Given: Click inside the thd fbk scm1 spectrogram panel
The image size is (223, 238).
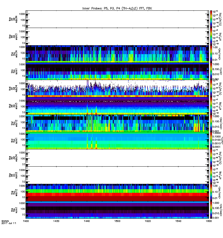Looking at the screenshot, I should pos(117,140).
